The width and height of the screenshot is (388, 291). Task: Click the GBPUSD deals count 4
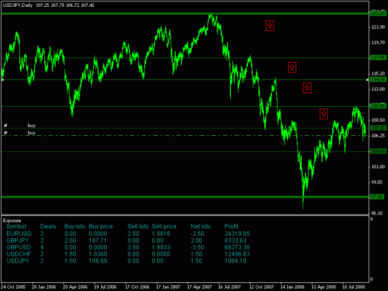point(42,247)
